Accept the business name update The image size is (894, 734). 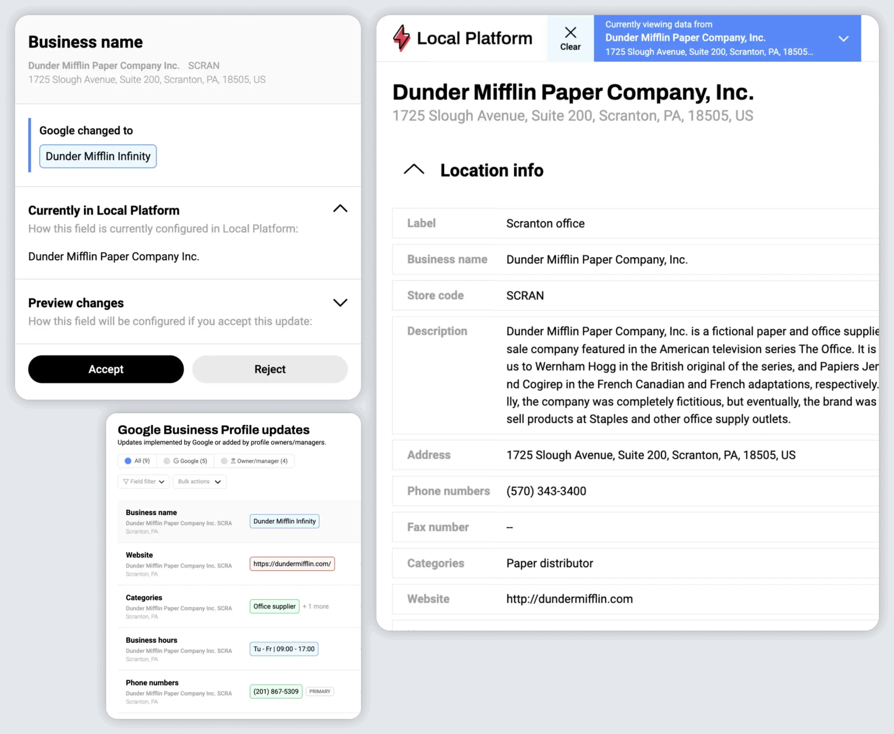coord(106,369)
